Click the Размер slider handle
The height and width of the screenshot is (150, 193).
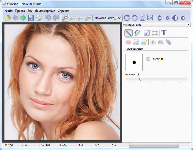[140, 79]
